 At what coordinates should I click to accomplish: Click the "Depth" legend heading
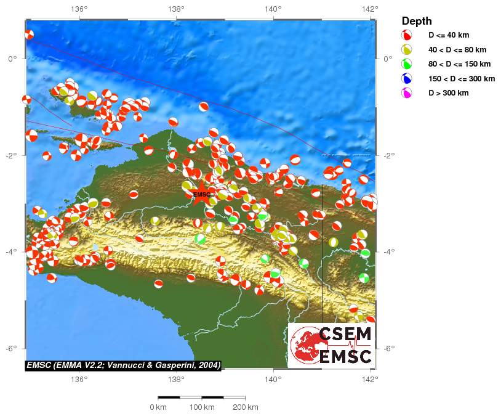tap(417, 21)
